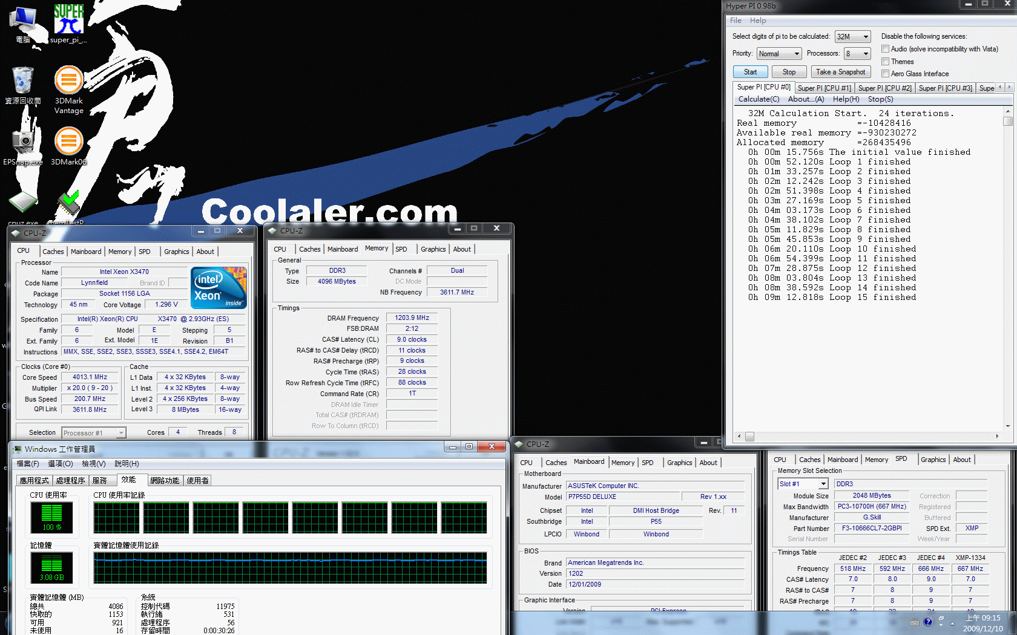Click the right tab-scroll arrow in Hyper PI
This screenshot has width=1017, height=635.
click(x=1009, y=87)
